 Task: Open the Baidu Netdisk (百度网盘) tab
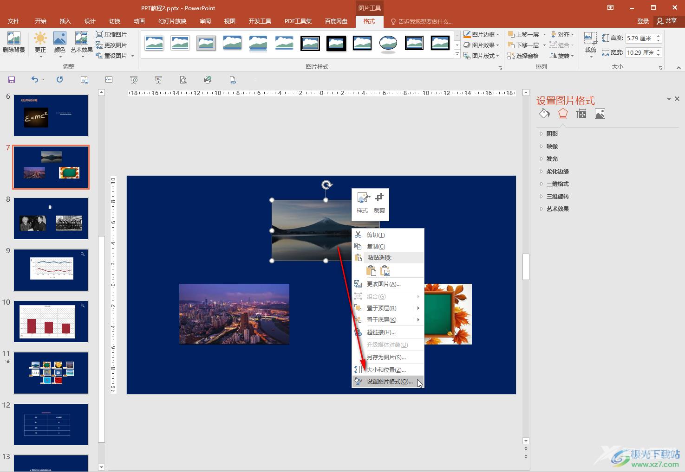click(x=336, y=21)
